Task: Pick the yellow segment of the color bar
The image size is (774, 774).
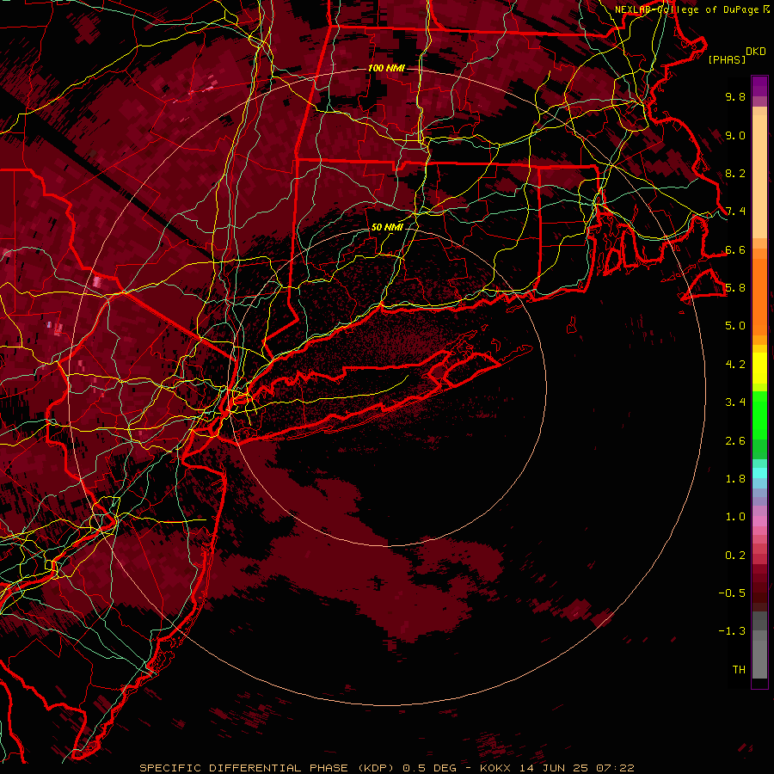Action: [759, 368]
